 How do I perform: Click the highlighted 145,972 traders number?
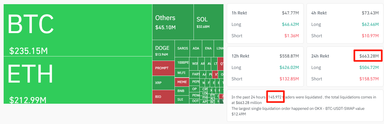click(275, 97)
